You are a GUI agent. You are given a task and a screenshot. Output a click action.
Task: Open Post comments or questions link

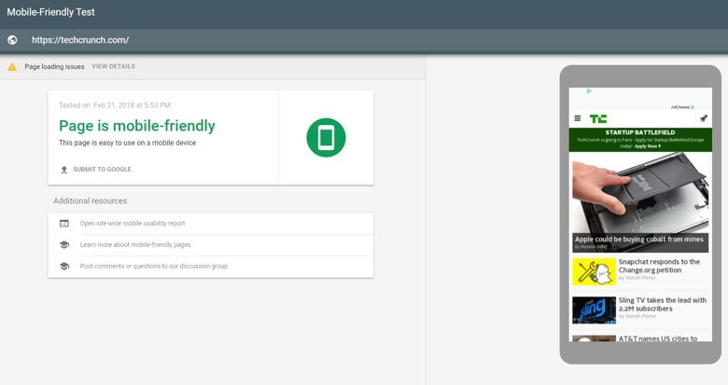[x=154, y=266]
